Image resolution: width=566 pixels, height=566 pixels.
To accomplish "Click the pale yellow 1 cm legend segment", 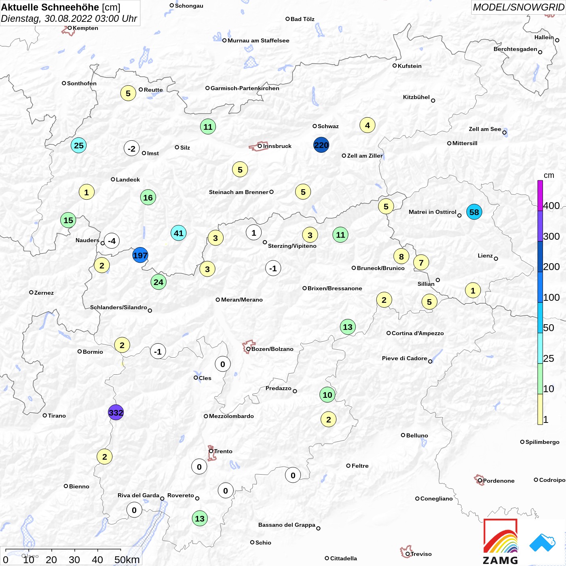I will point(540,410).
